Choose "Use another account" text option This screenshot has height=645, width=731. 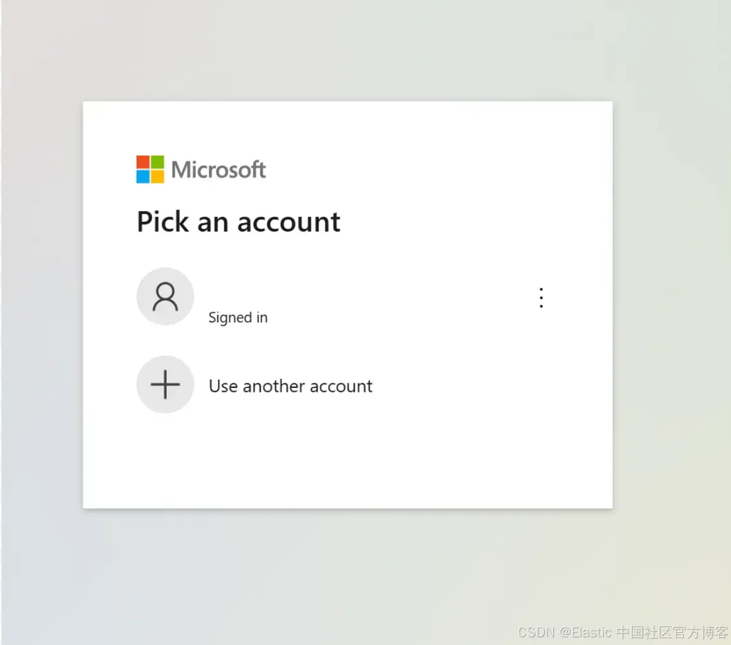click(x=290, y=386)
